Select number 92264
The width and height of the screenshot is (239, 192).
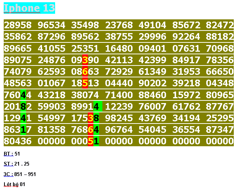(186, 36)
